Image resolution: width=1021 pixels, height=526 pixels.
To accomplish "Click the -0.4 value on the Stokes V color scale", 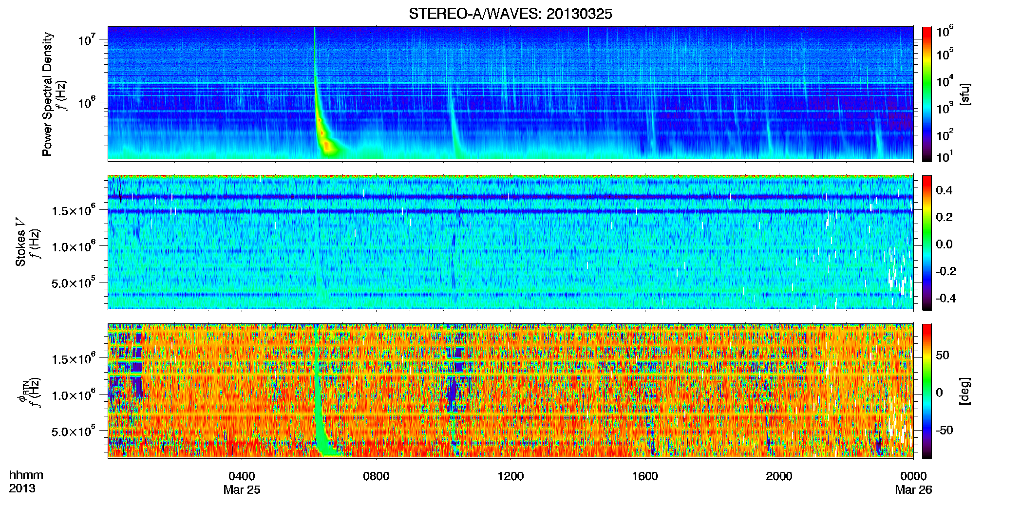I will coord(946,299).
